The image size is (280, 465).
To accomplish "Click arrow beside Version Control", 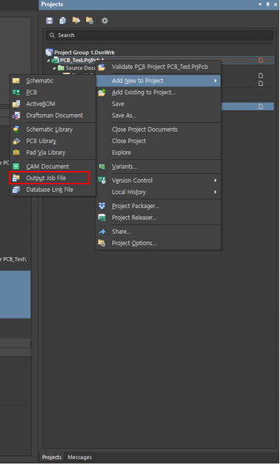I will pyautogui.click(x=216, y=181).
